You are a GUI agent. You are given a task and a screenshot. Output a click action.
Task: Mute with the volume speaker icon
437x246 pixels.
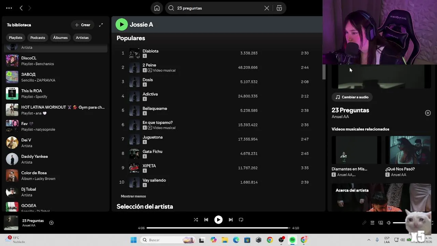[389, 223]
